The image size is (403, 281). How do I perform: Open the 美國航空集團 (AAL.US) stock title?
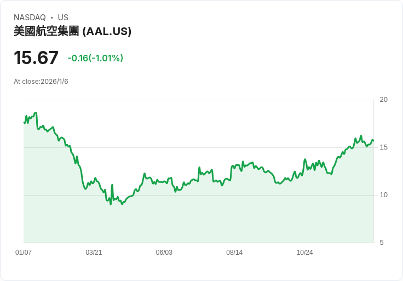coord(72,31)
